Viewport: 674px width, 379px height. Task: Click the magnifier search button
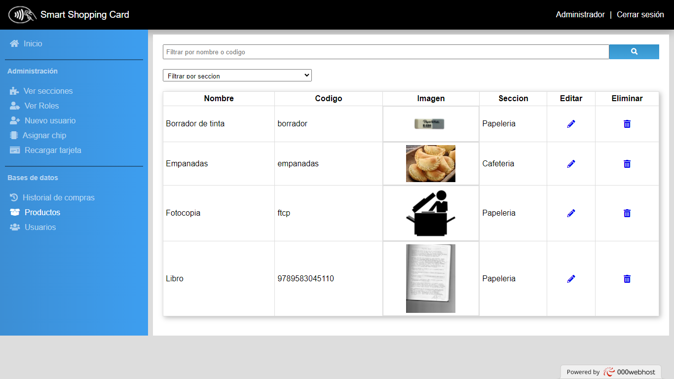[634, 52]
